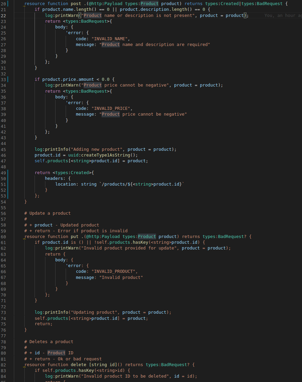Click "Product price cannot be negative" on line 34
This screenshot has height=382, width=302.
[x=125, y=85]
